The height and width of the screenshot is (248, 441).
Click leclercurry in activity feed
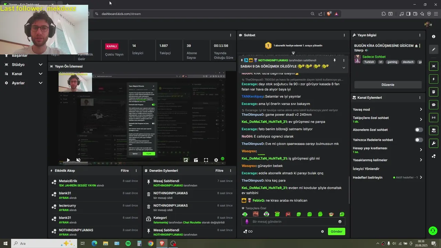pyautogui.click(x=67, y=206)
